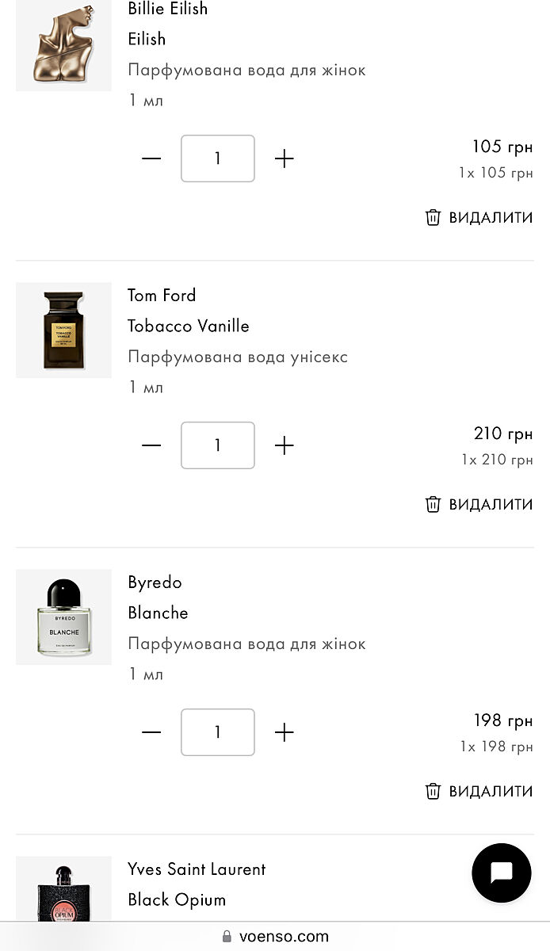Open Billie Eilish gold bottle thumbnail

click(x=63, y=44)
